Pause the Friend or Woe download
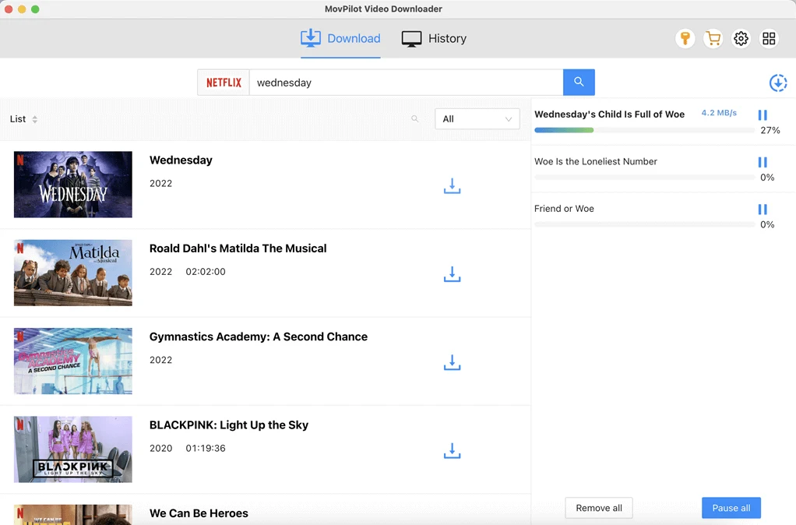 pyautogui.click(x=763, y=210)
